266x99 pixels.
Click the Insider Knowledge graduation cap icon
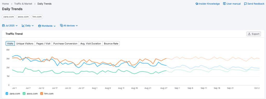point(197,4)
